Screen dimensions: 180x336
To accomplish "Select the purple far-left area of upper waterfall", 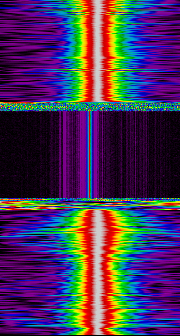I will 26,51.
